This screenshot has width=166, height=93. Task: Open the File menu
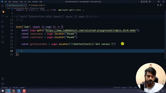6,2
